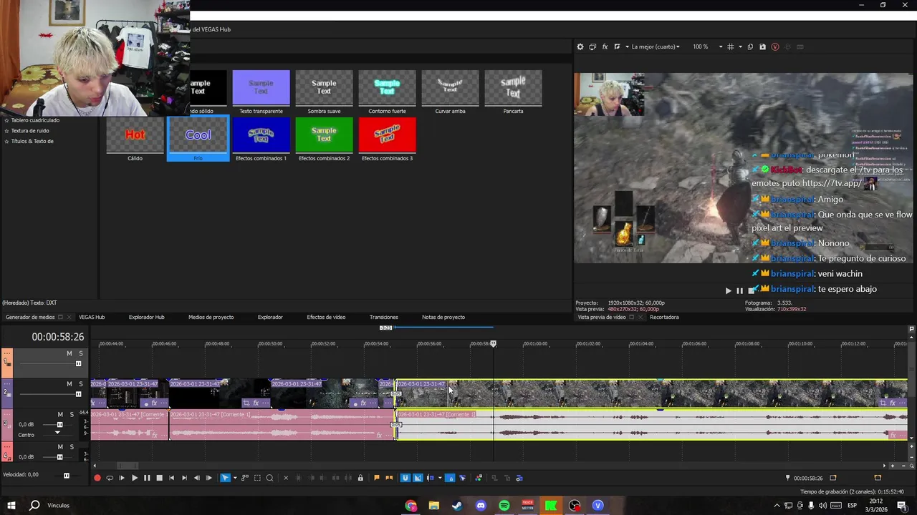
Task: Insert a marker with the marker icon
Action: click(x=377, y=478)
